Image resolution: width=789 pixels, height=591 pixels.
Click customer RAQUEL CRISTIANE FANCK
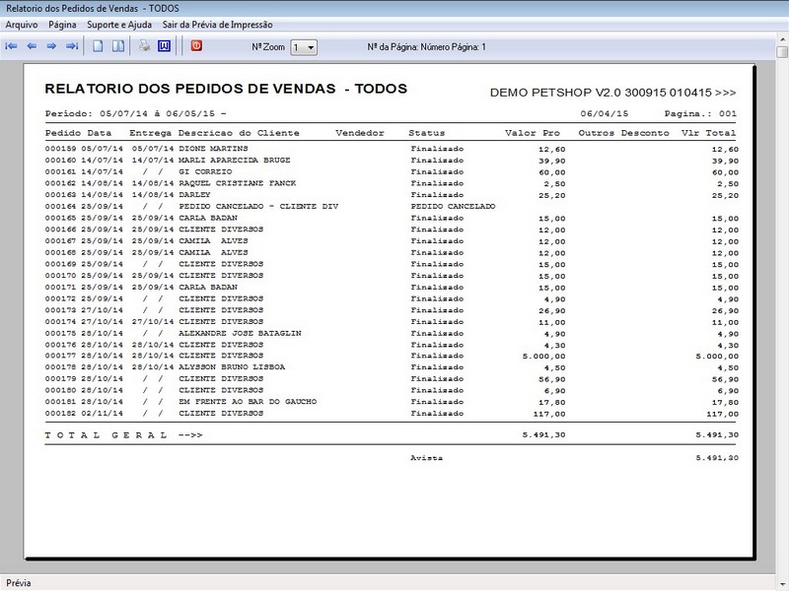tap(238, 183)
